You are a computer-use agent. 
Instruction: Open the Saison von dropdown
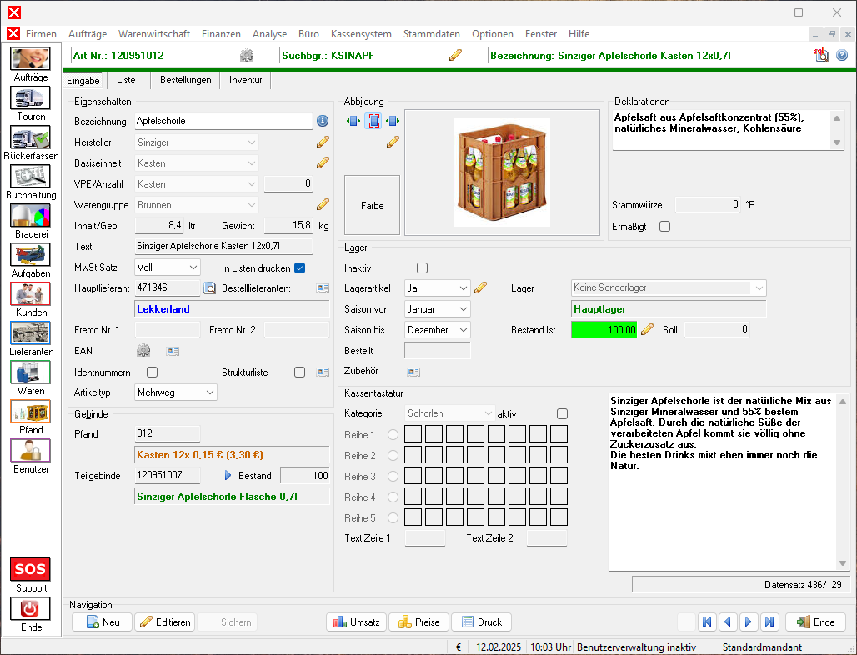437,309
